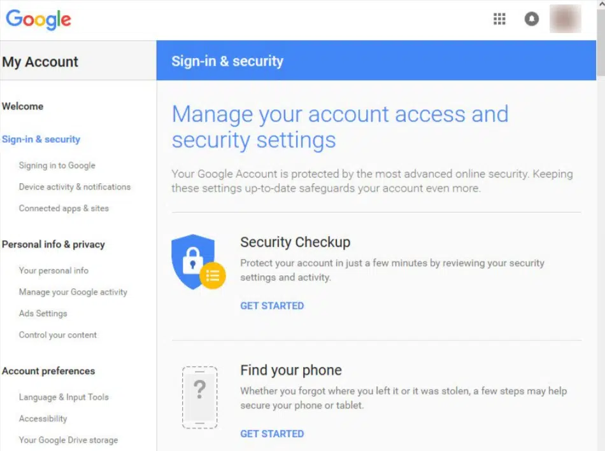Click the Google logo

38,19
